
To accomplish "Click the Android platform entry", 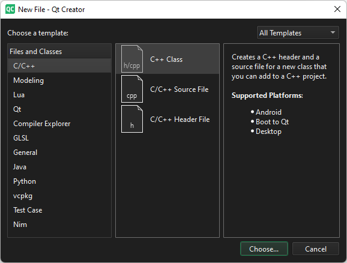I will (268, 112).
